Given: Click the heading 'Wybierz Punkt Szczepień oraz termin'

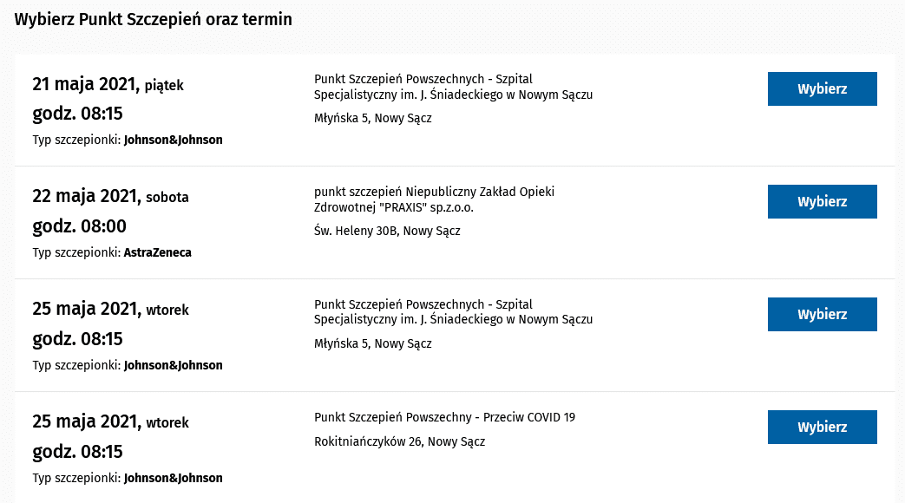Looking at the screenshot, I should point(154,19).
